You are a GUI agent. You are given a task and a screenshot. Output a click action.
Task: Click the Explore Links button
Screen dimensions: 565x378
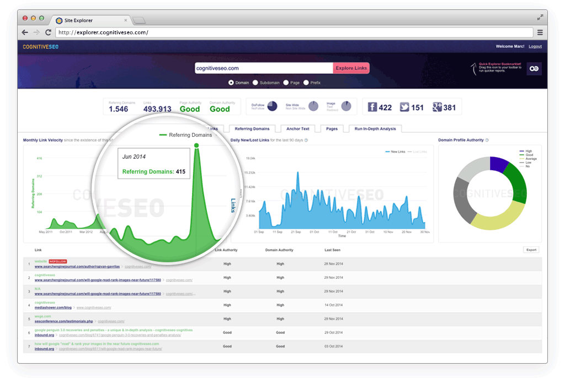pyautogui.click(x=351, y=68)
